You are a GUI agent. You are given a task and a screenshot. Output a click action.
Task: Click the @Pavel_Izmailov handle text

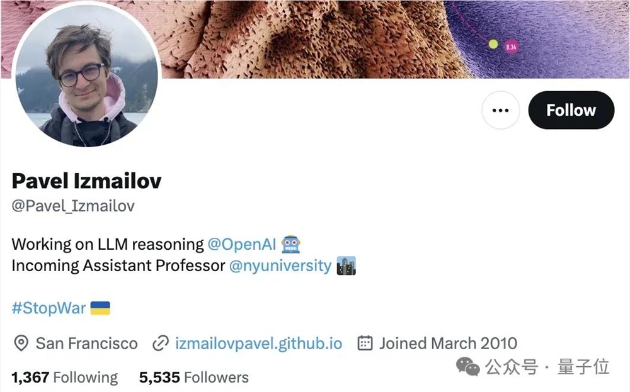coord(73,206)
